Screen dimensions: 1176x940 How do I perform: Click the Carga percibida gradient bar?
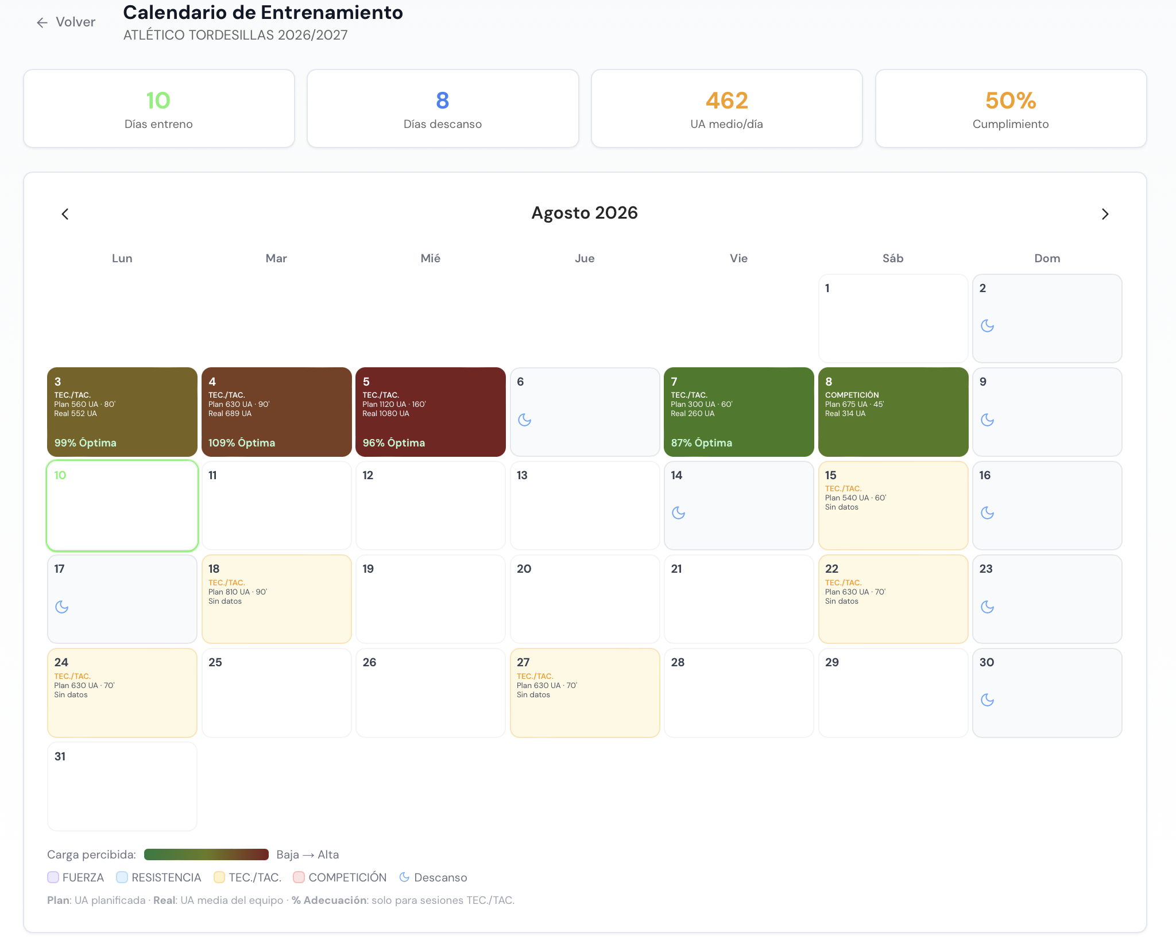click(206, 854)
